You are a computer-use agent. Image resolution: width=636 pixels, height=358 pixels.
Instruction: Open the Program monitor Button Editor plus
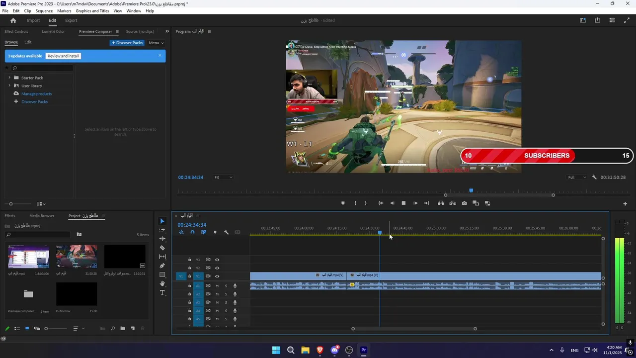pyautogui.click(x=625, y=203)
